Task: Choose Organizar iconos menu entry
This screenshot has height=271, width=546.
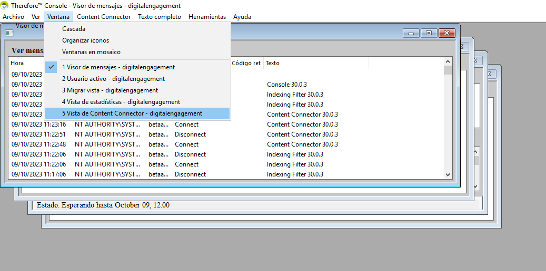Action: tap(137, 40)
